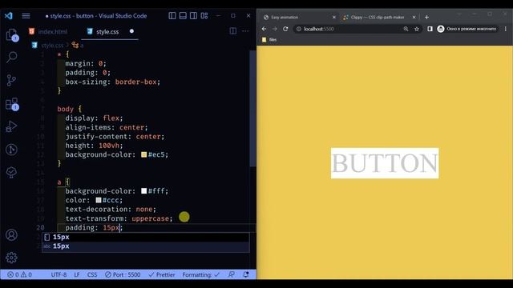Open color picker for #ccc swatch
The height and width of the screenshot is (288, 513).
pyautogui.click(x=99, y=200)
